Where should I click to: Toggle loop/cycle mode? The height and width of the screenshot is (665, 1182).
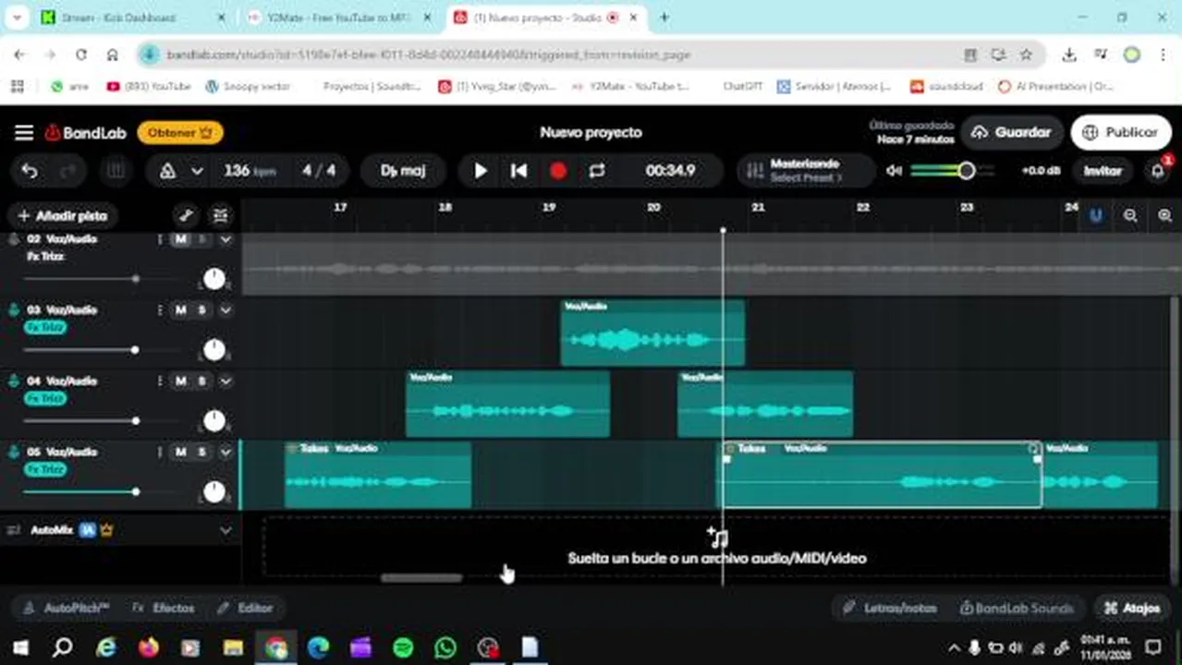pyautogui.click(x=597, y=171)
